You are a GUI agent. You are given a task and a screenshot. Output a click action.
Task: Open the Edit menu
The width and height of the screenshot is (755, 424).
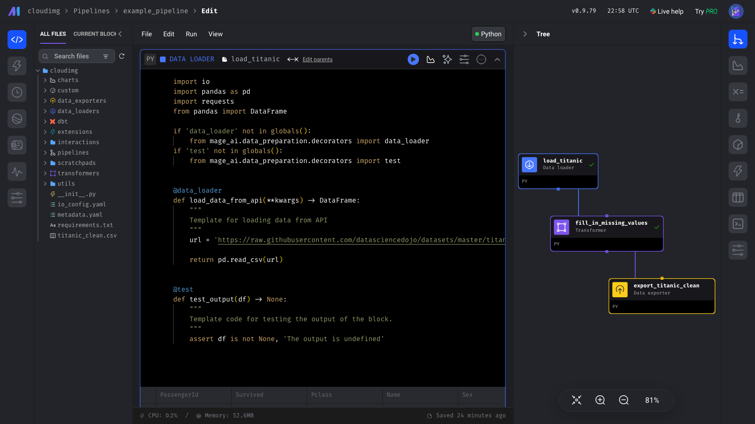tap(169, 34)
